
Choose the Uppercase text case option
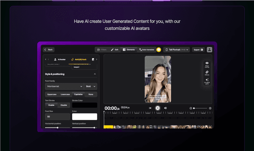52,94
